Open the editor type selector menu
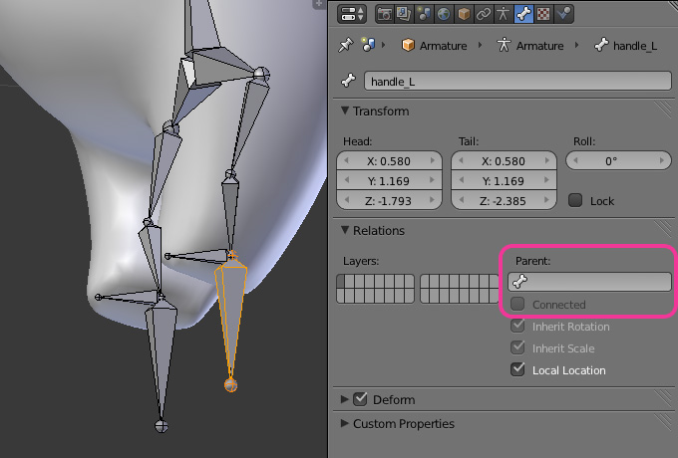678x458 pixels. tap(352, 14)
